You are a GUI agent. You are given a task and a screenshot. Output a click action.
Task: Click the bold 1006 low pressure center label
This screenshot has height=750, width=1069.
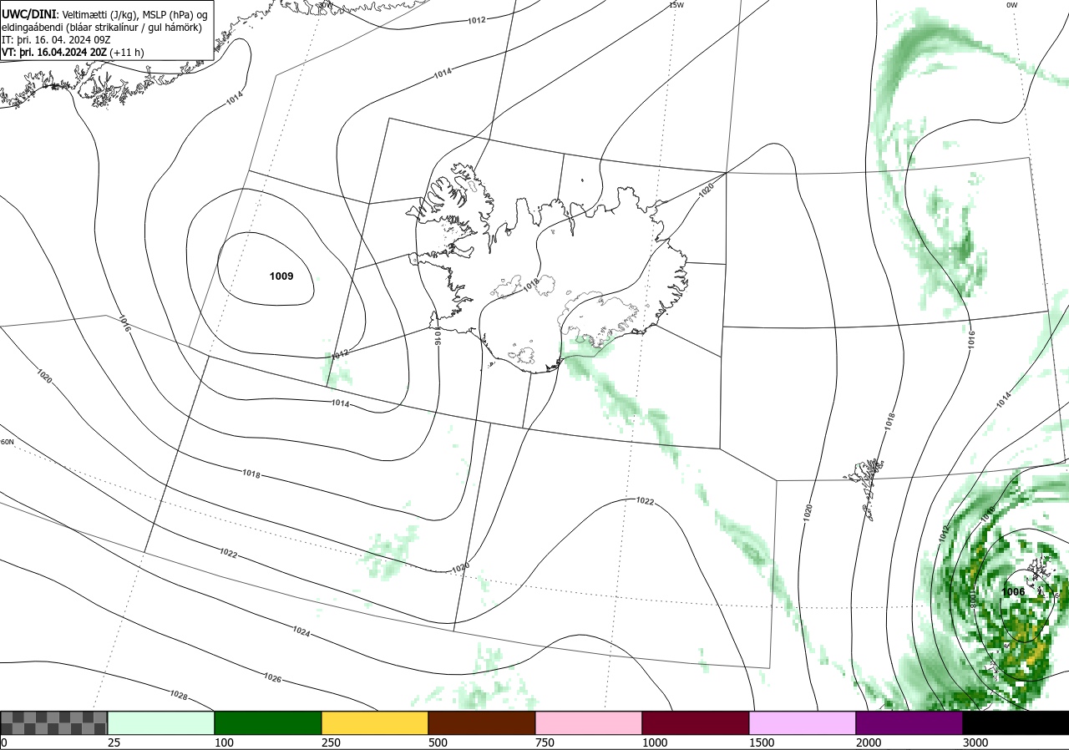1013,592
